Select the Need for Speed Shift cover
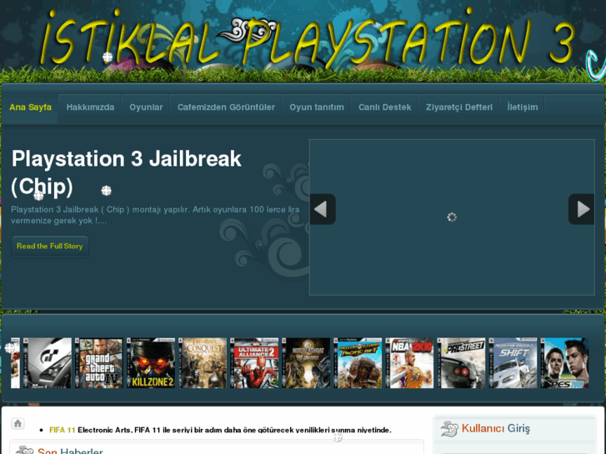 coord(513,363)
